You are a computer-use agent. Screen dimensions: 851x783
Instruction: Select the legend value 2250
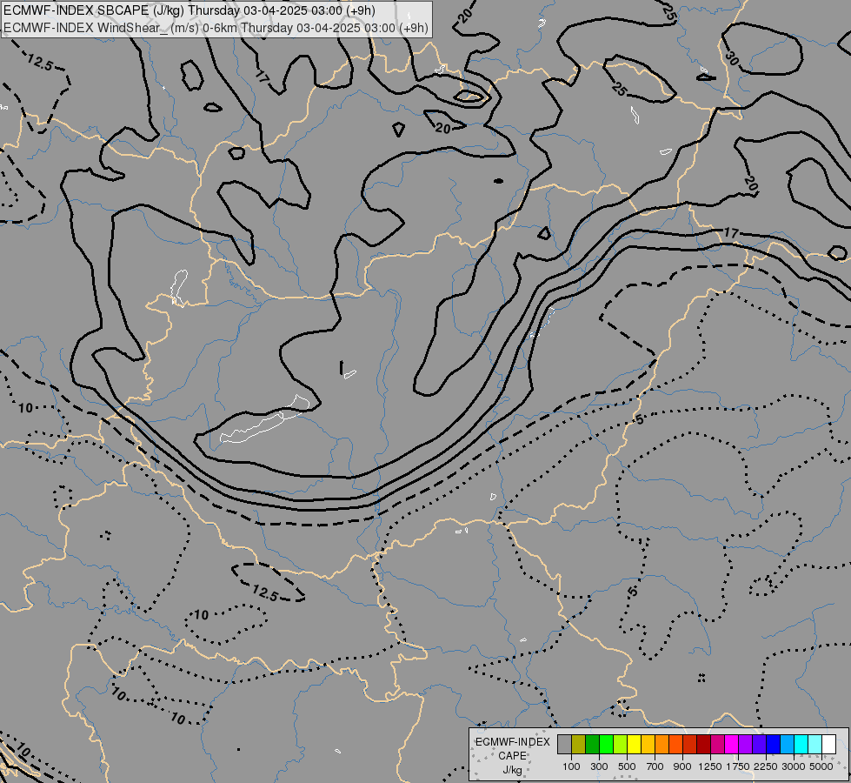coord(766,766)
